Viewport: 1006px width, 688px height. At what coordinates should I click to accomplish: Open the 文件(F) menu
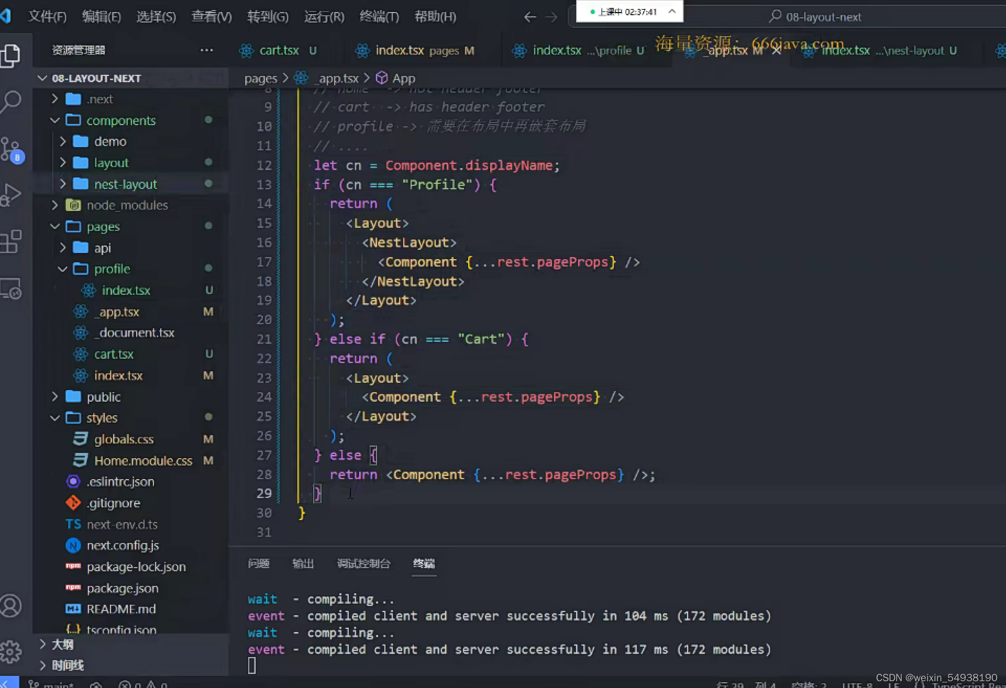pos(47,17)
